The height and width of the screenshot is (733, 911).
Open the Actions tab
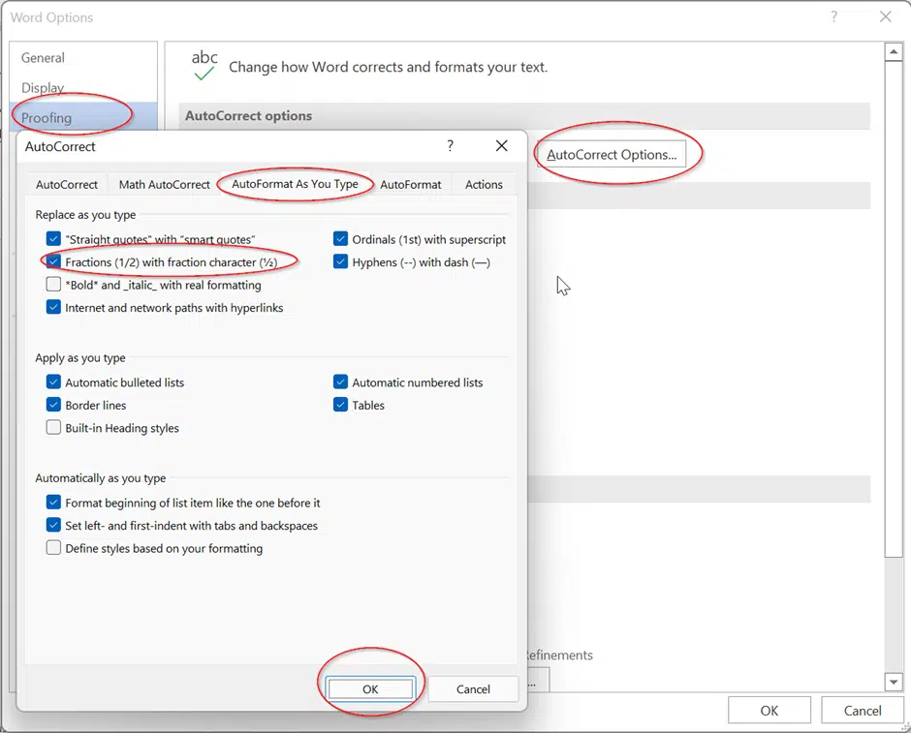click(x=484, y=185)
